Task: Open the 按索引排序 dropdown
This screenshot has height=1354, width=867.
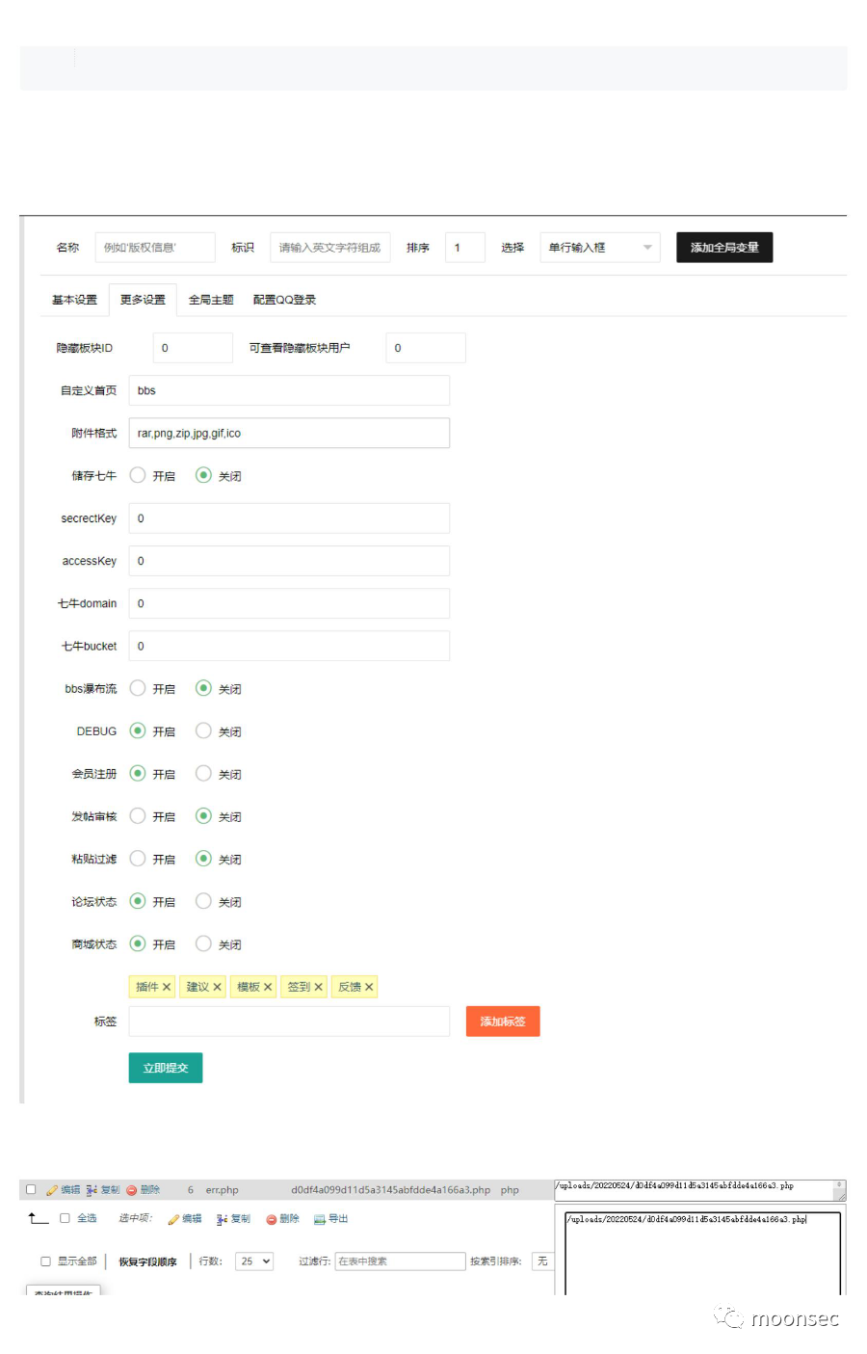Action: [x=542, y=1261]
